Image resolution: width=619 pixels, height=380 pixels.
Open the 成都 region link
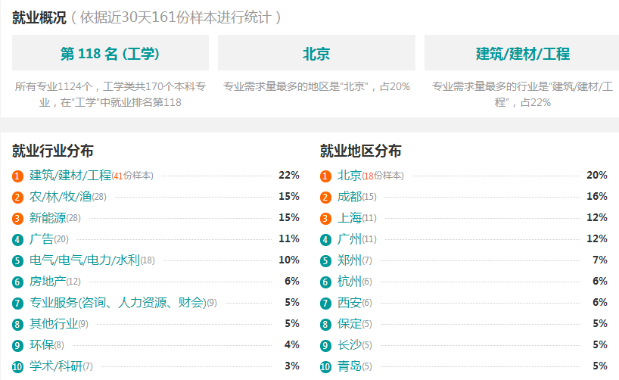point(350,196)
